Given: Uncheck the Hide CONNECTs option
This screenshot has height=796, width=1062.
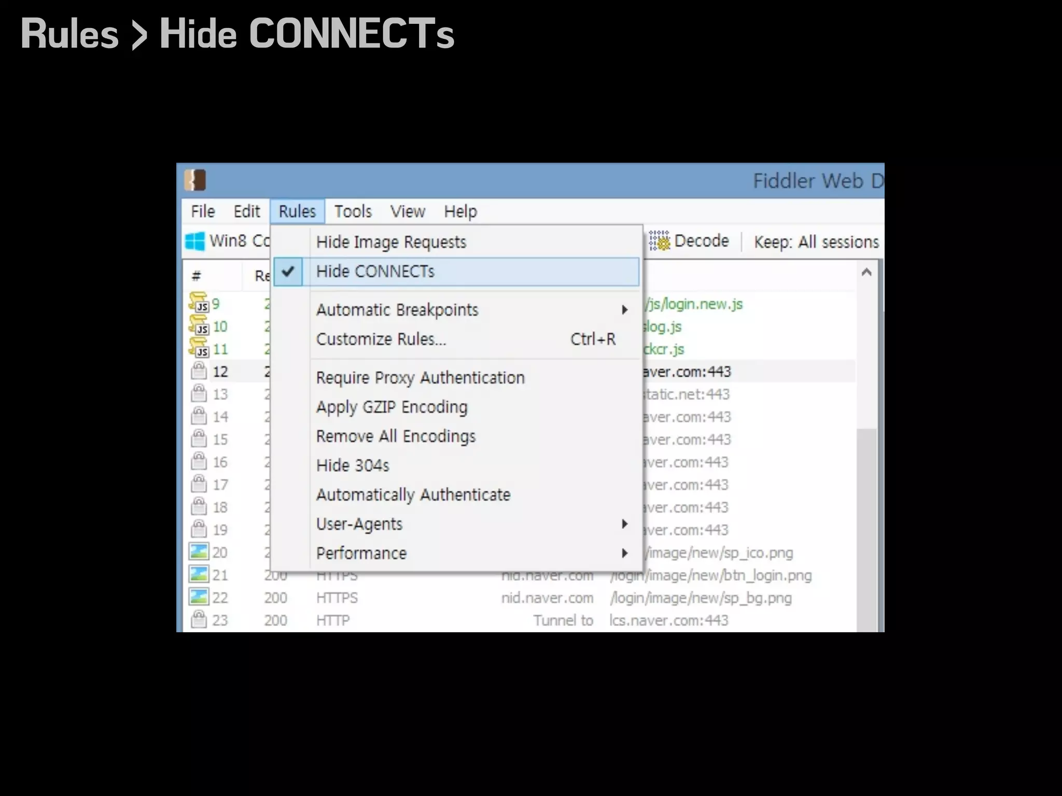Looking at the screenshot, I should coord(375,272).
